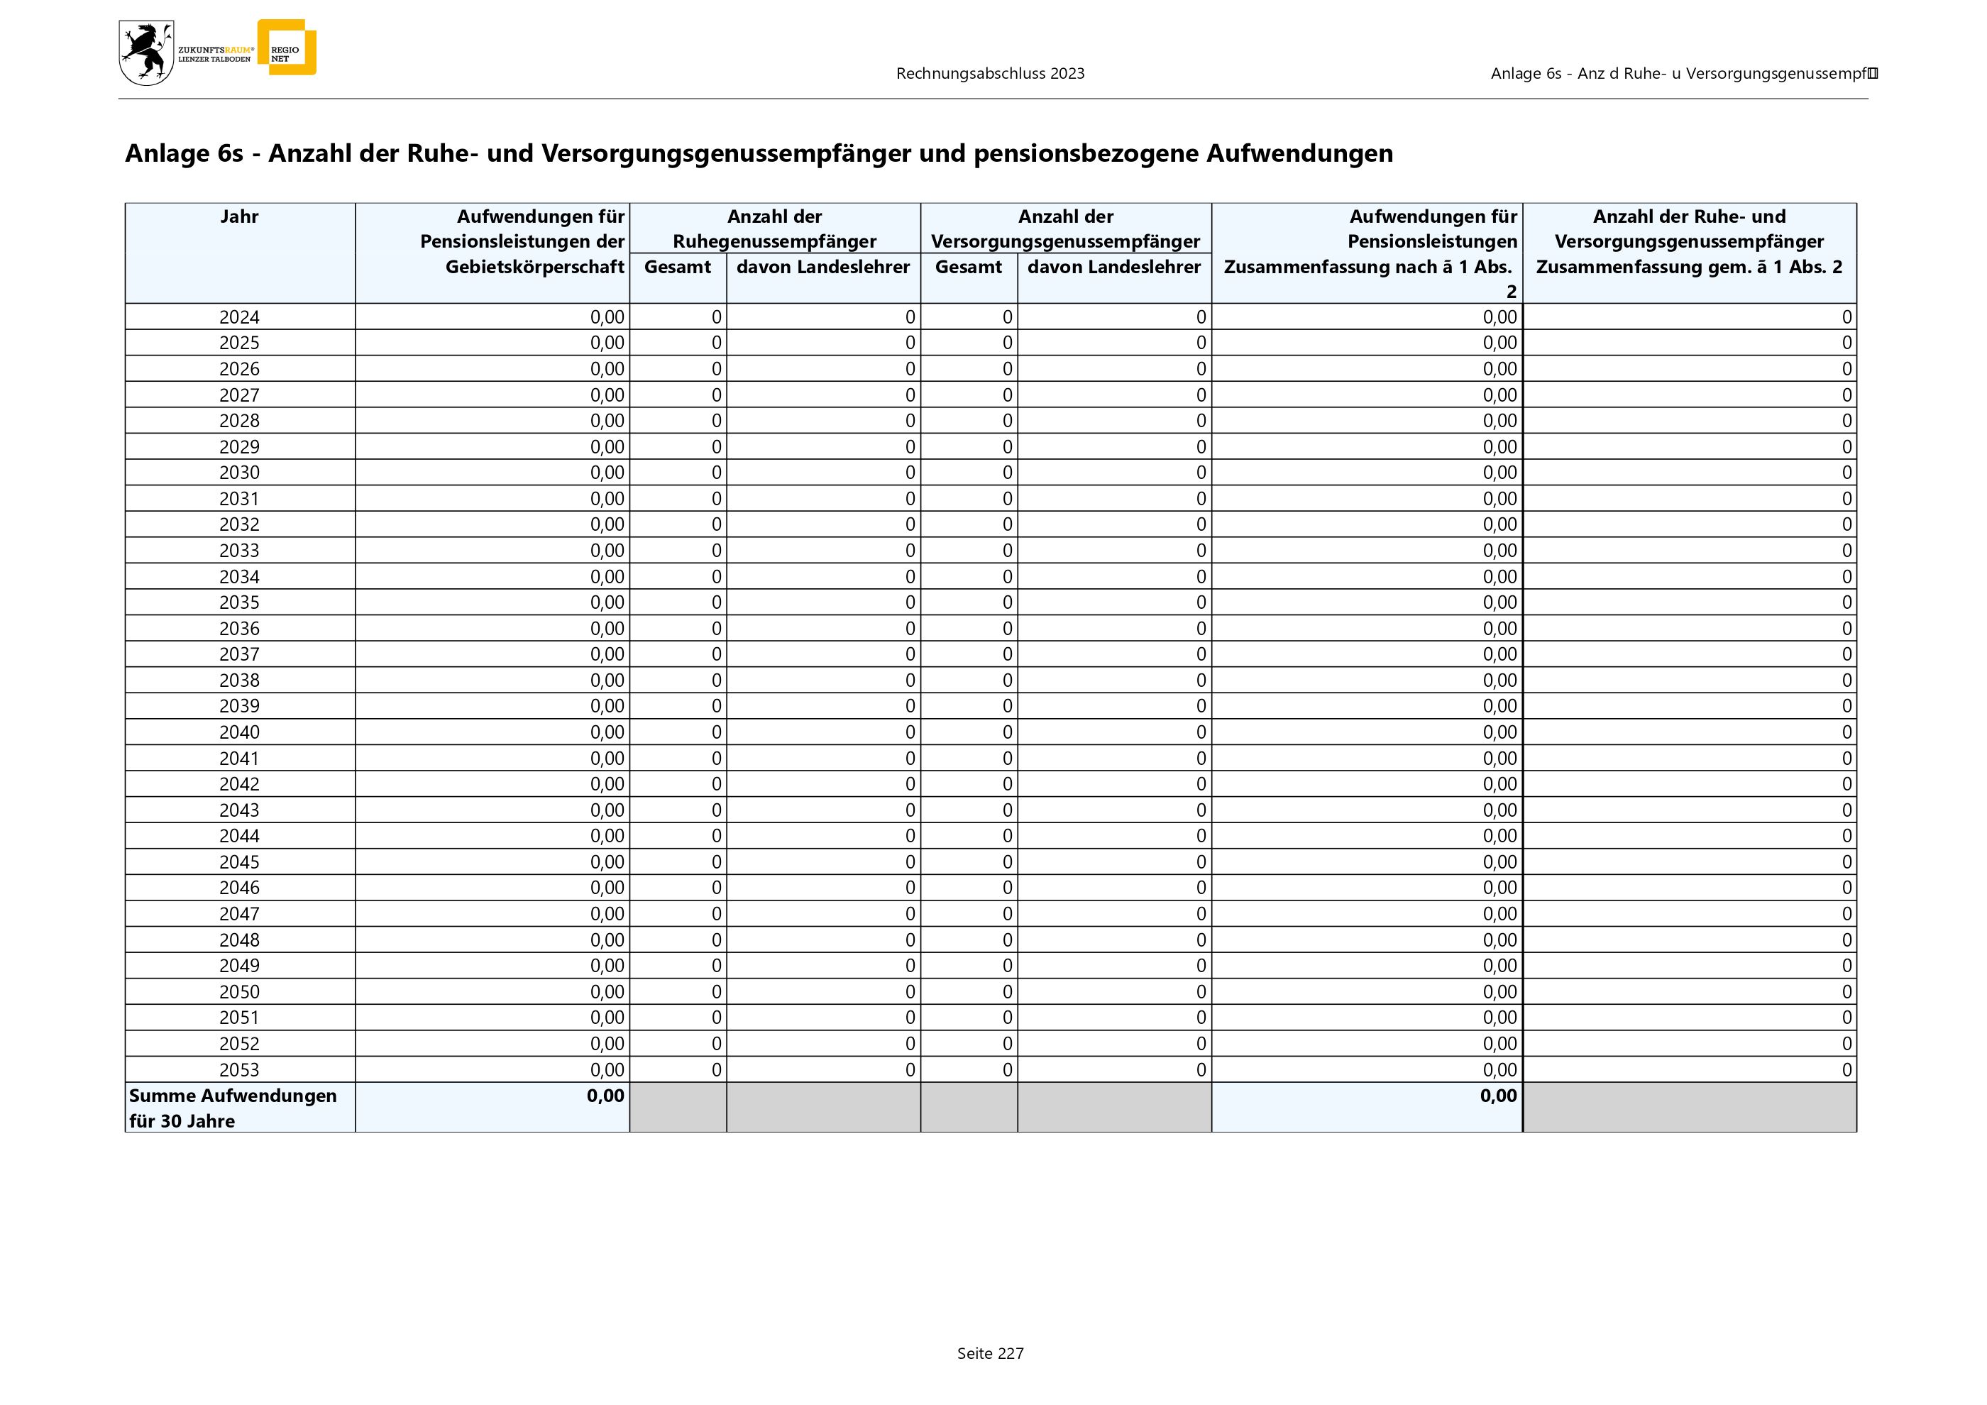Select the Anzahl der Ruhegenussempfänger header cell

coord(774,229)
